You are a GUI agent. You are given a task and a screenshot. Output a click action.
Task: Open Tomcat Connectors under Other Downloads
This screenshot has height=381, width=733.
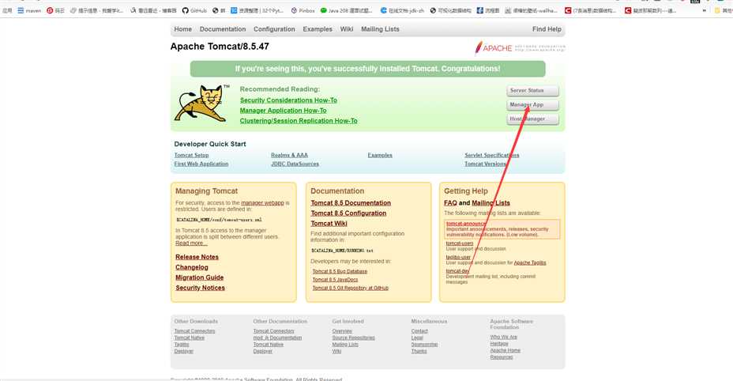(x=194, y=331)
